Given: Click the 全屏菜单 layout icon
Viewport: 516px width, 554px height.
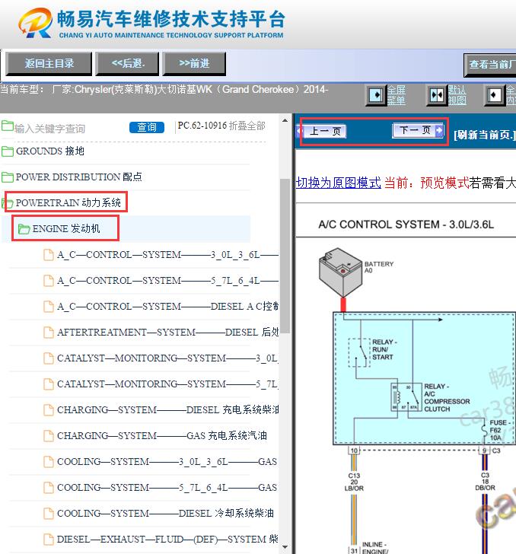Looking at the screenshot, I should point(375,95).
